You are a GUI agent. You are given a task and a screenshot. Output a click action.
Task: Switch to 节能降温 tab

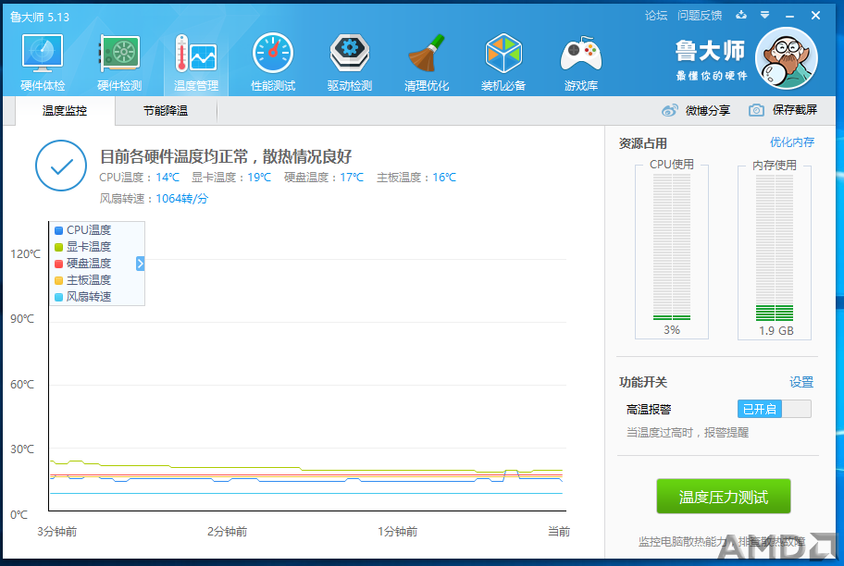click(166, 111)
